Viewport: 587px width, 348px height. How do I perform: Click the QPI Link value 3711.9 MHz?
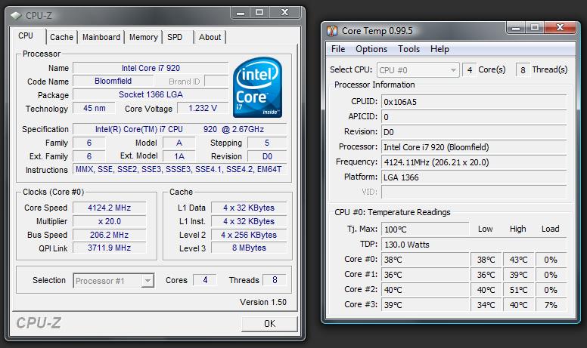tap(110, 248)
